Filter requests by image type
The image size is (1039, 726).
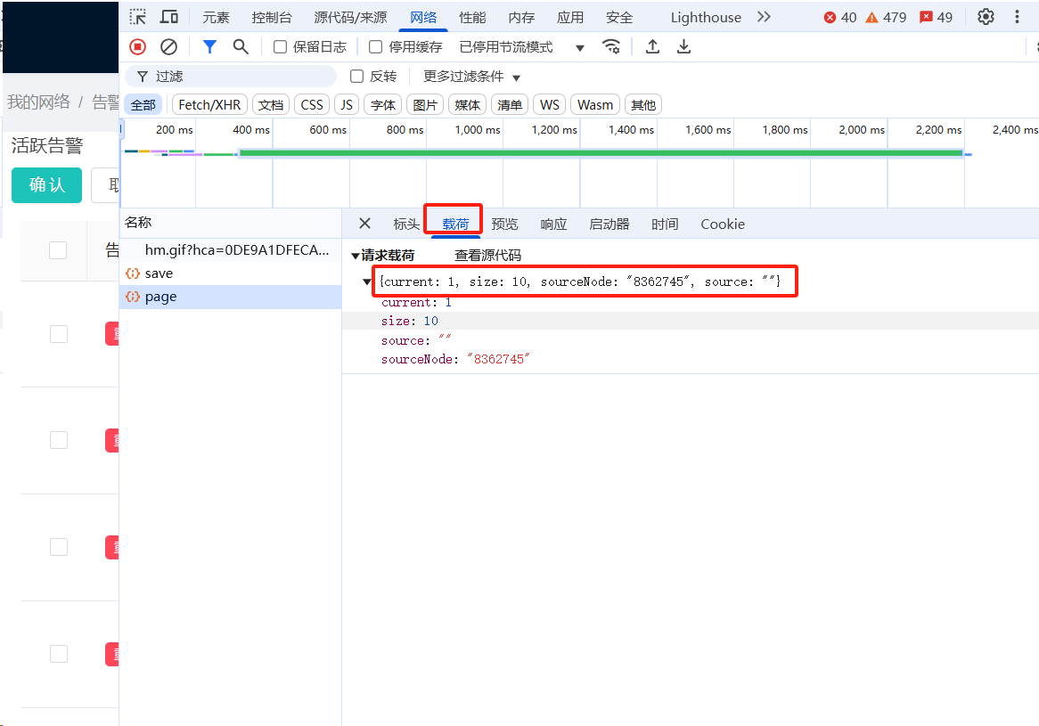(425, 104)
